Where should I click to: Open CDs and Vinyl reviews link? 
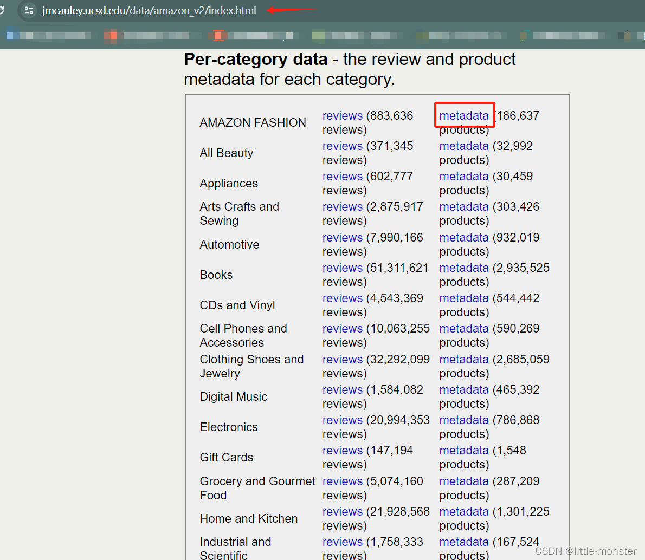[x=342, y=298]
